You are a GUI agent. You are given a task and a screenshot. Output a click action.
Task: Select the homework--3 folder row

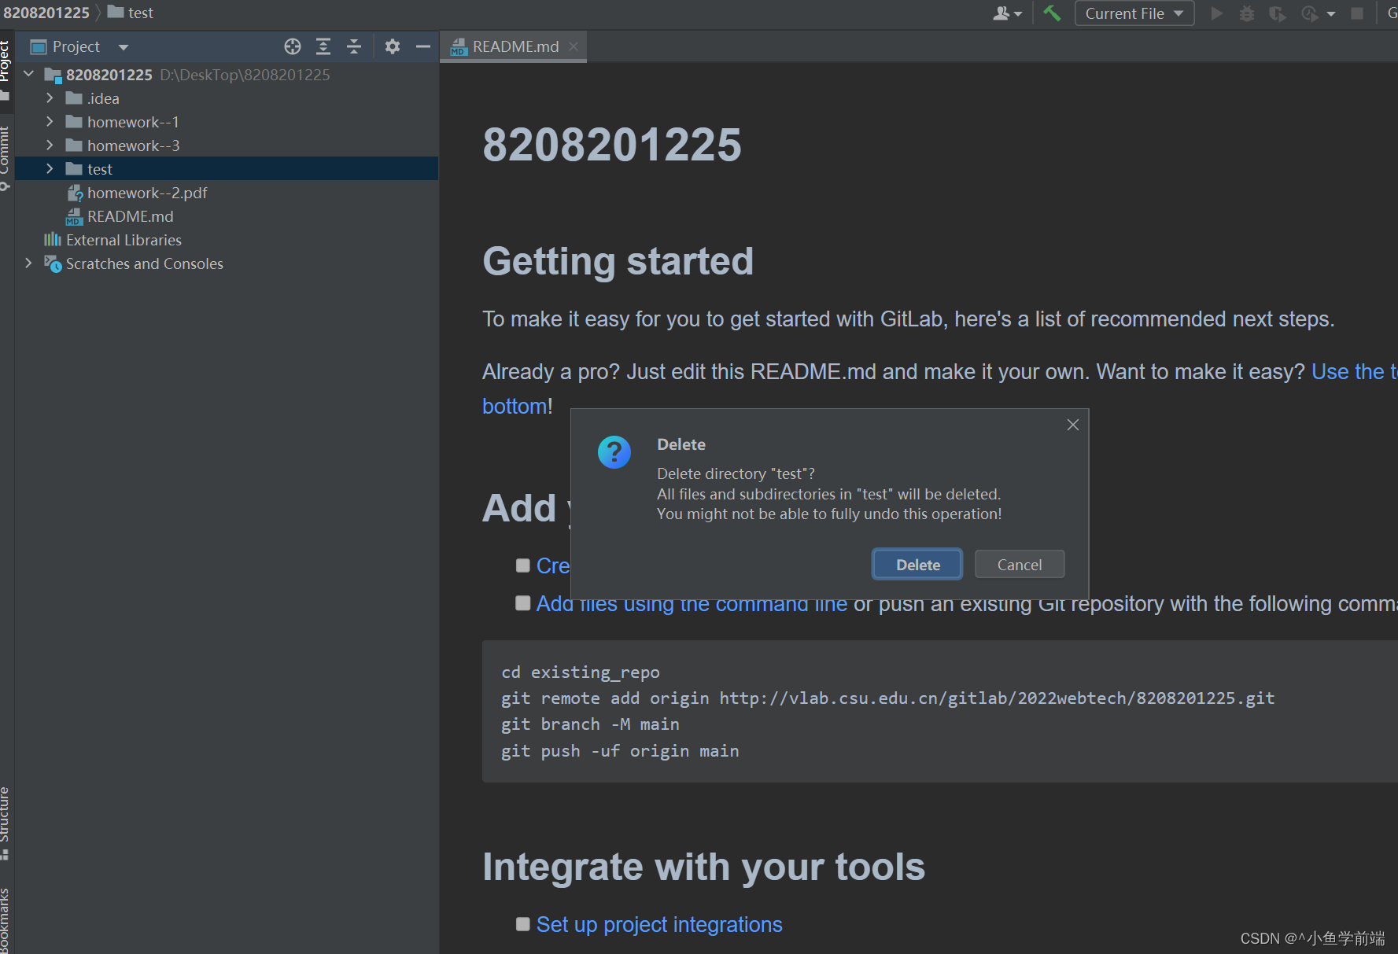(227, 145)
